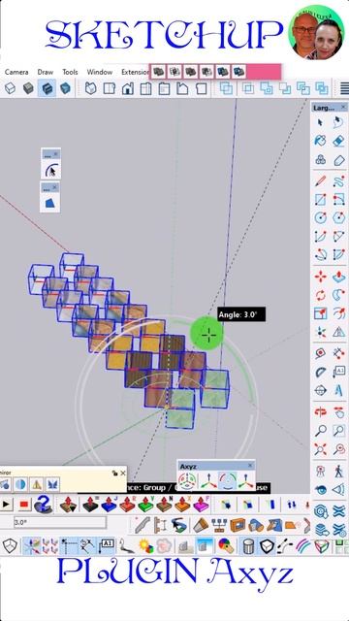
Task: Select the Circle tool
Action: click(320, 217)
